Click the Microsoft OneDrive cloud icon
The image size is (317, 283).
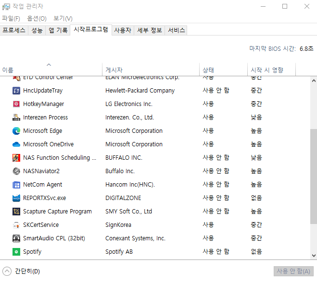pos(16,144)
